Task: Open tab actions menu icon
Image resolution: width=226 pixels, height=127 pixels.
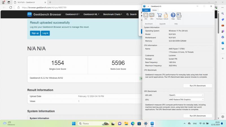Action: 9,2
